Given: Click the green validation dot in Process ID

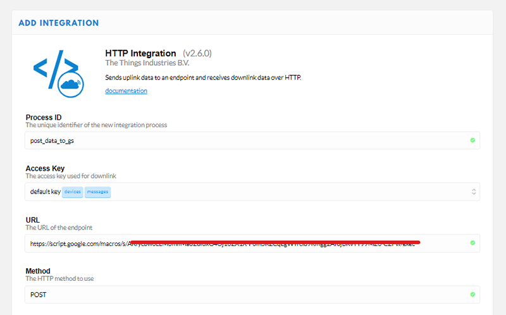Looking at the screenshot, I should click(x=472, y=140).
